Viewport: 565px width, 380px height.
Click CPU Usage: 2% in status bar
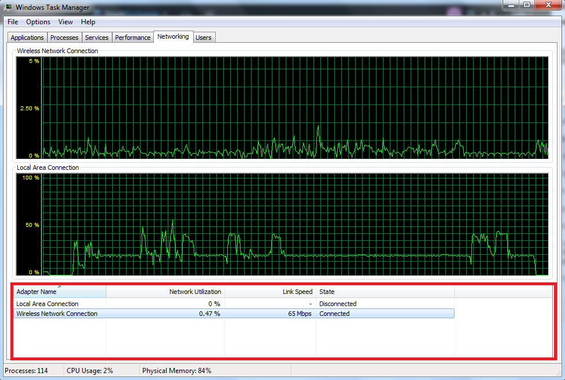[90, 371]
